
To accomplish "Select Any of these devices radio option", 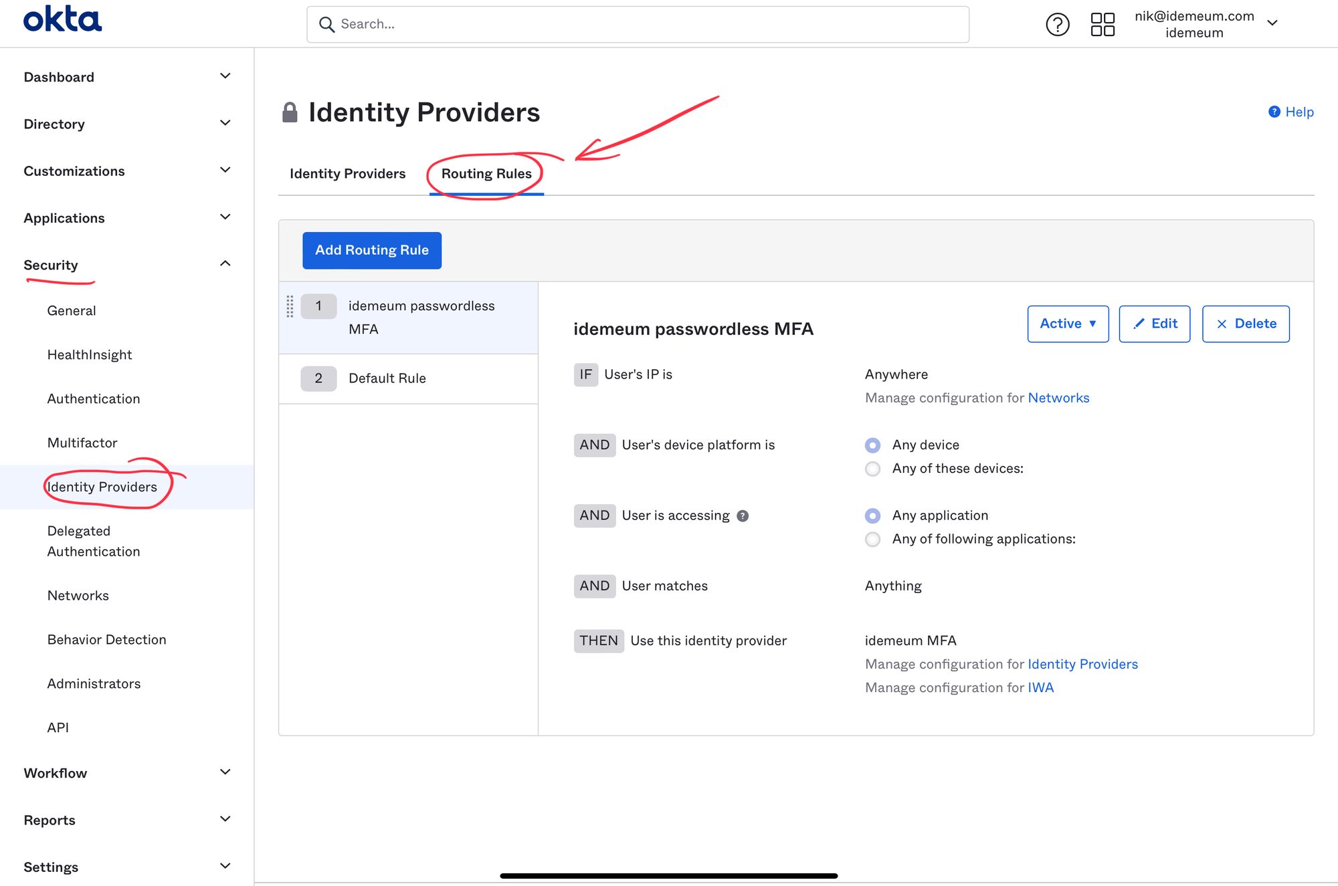I will point(872,469).
